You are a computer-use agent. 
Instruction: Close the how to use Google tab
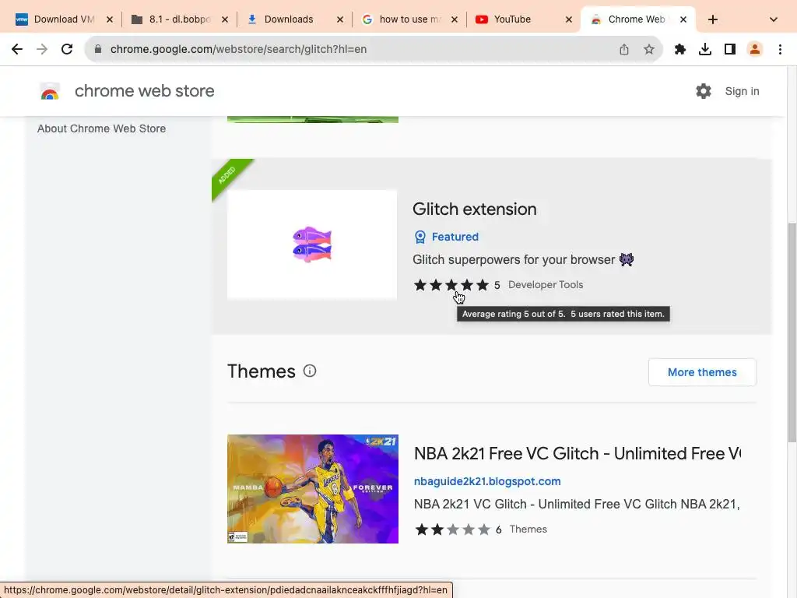[x=455, y=19]
